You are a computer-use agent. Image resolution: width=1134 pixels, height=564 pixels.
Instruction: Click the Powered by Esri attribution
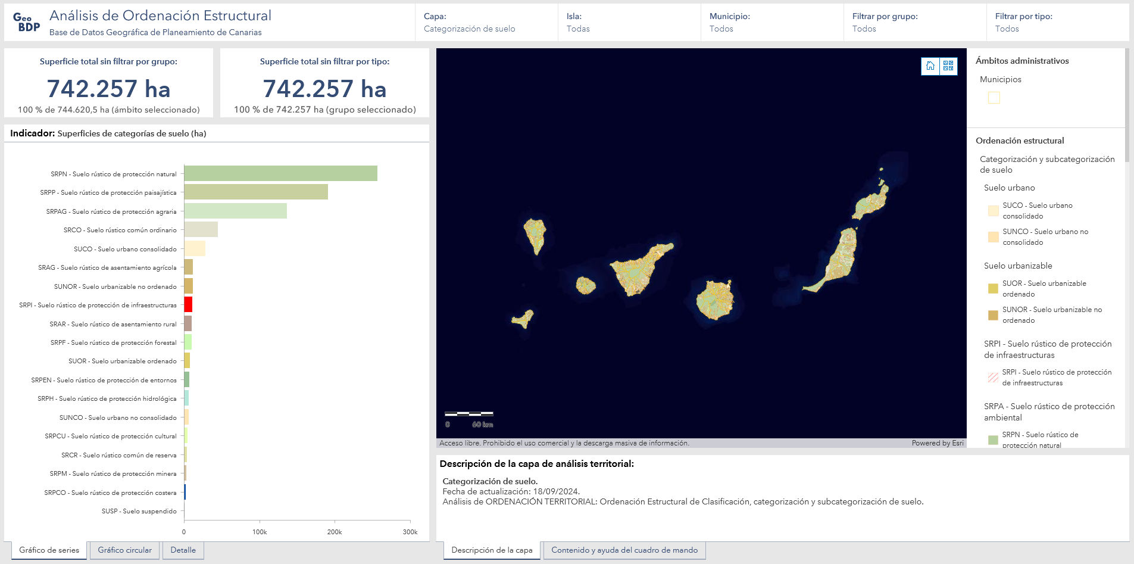coord(938,443)
